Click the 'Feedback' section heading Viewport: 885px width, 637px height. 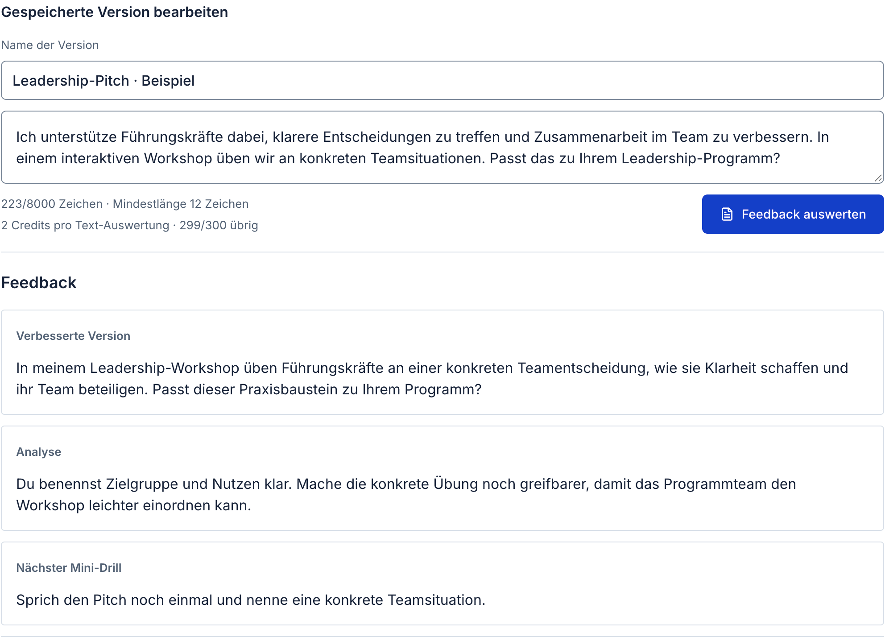point(39,283)
